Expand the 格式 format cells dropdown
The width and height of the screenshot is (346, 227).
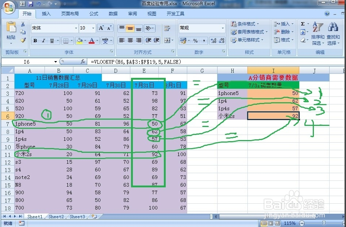[292, 40]
